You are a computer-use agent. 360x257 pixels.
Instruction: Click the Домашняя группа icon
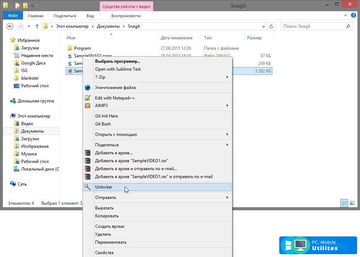click(x=13, y=101)
